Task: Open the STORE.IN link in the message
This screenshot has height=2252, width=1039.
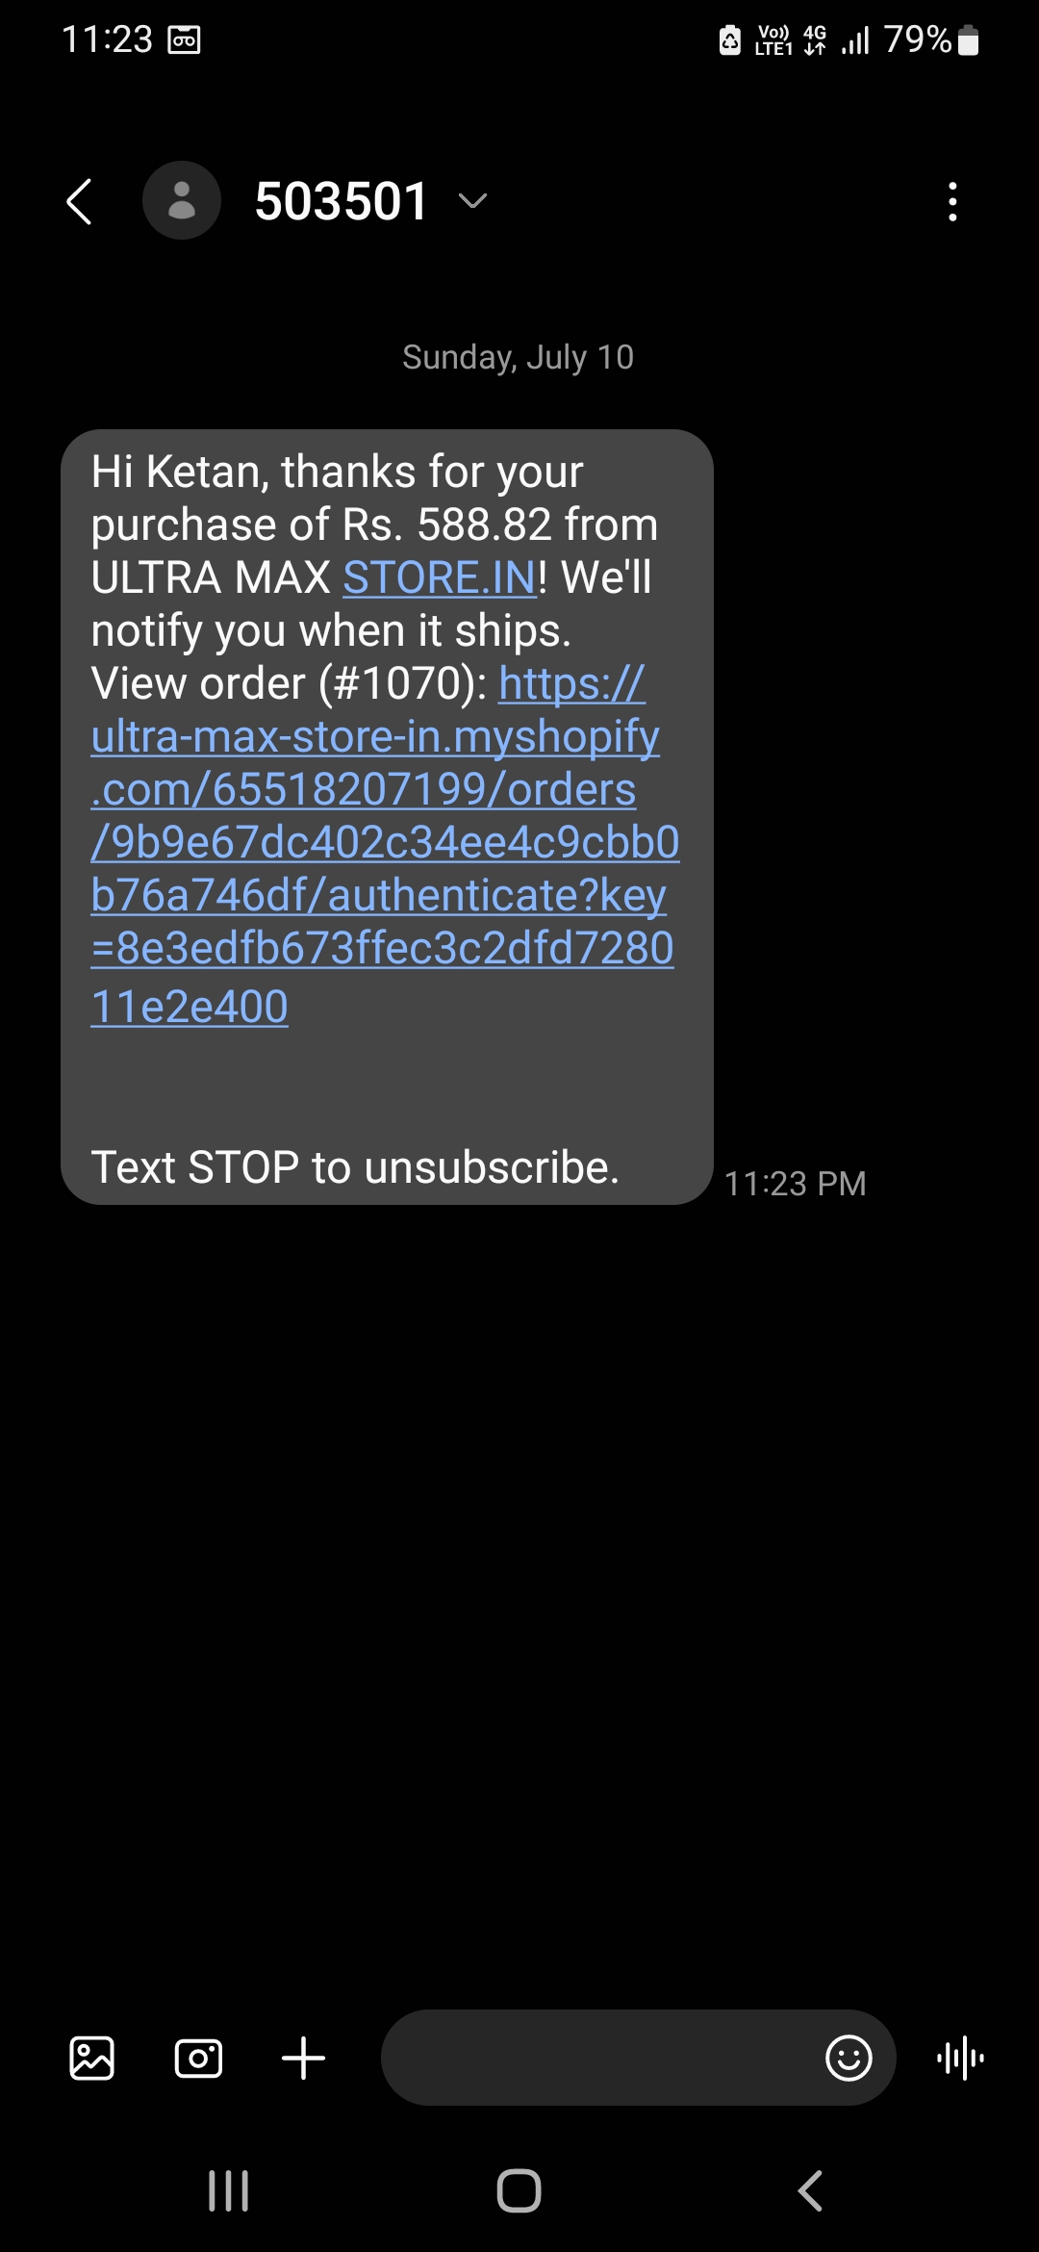Action: [440, 577]
